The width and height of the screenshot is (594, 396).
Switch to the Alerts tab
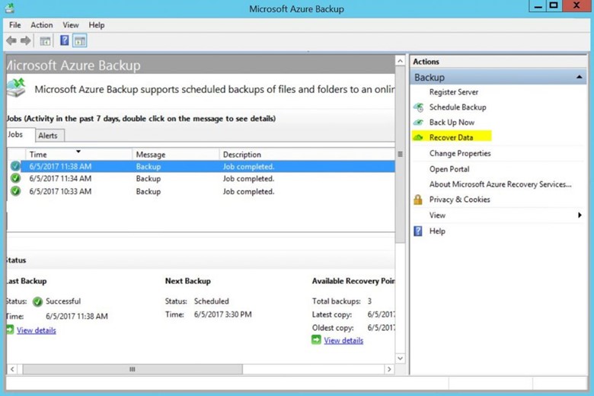(x=48, y=136)
